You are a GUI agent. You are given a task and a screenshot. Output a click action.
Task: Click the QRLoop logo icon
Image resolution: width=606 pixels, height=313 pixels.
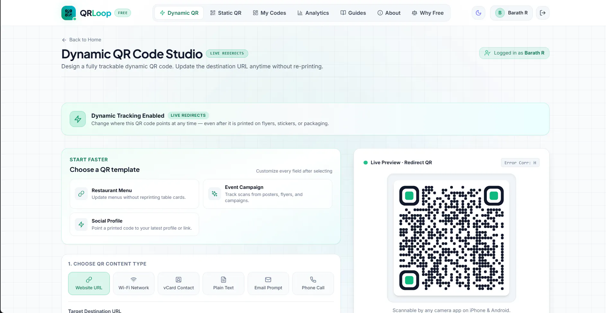(68, 13)
